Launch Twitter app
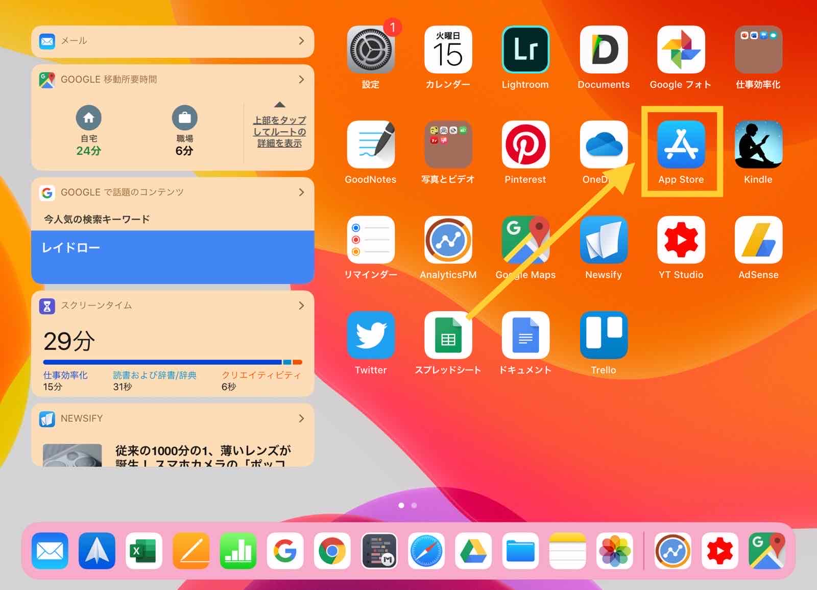This screenshot has width=817, height=590. point(371,335)
